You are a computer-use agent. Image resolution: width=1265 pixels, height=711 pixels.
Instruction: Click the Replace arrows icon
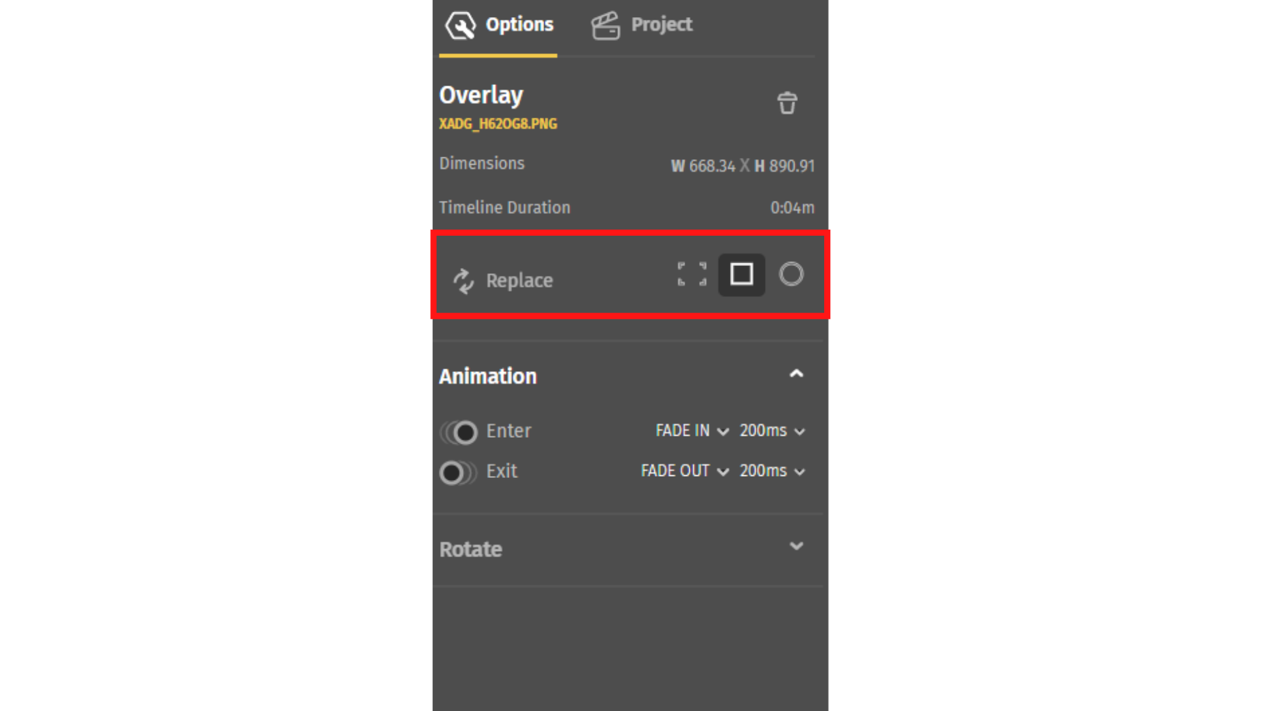[x=464, y=281]
